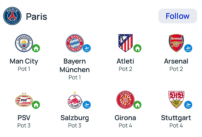Click the green home icon beside Man City

tap(36, 48)
